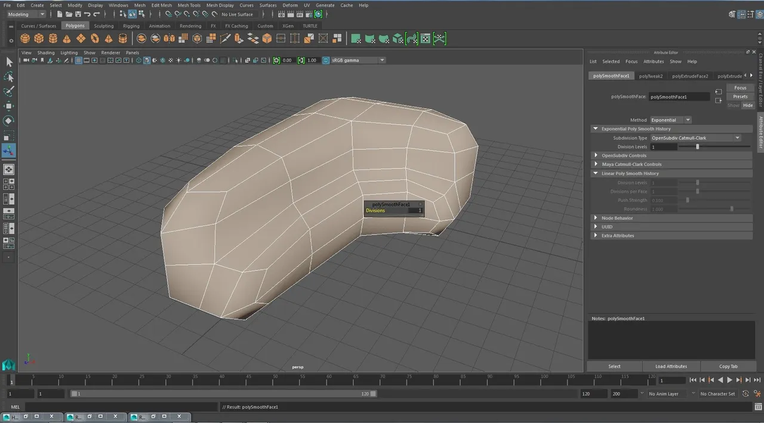The width and height of the screenshot is (764, 423).
Task: Create a polygon cylinder from the shelf
Action: point(53,39)
